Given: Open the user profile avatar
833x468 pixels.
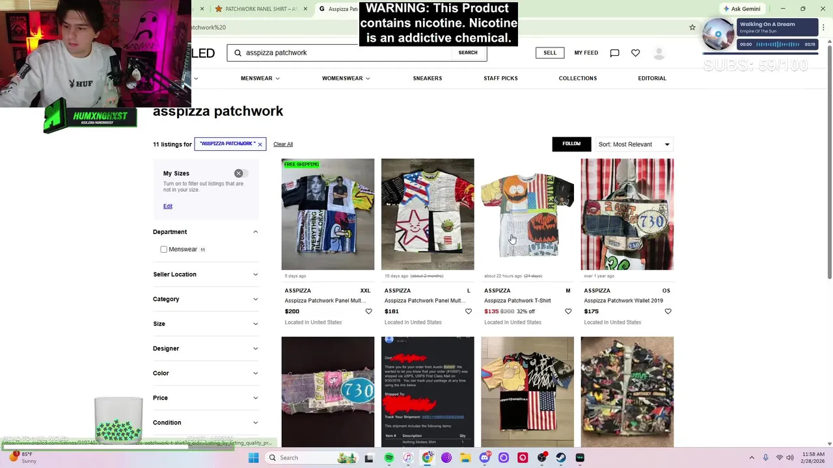Looking at the screenshot, I should pyautogui.click(x=659, y=53).
